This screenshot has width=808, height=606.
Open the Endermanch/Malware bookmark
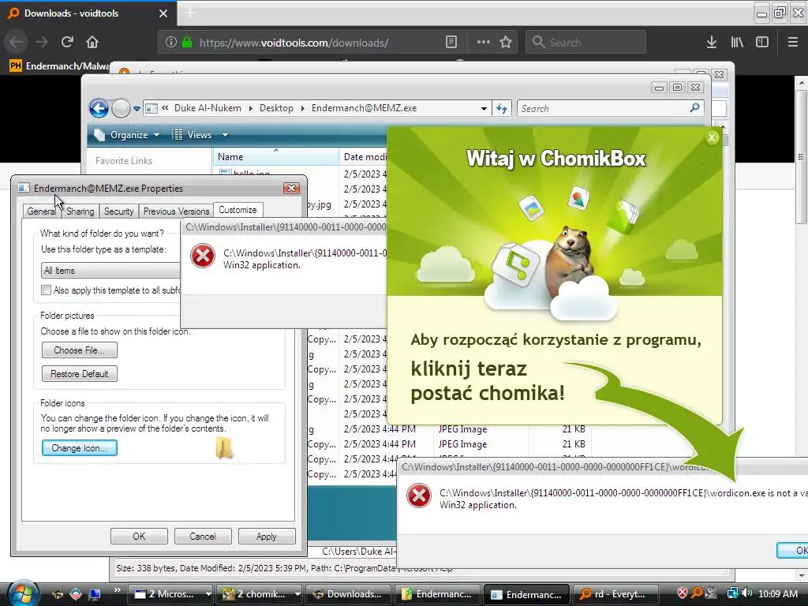60,66
